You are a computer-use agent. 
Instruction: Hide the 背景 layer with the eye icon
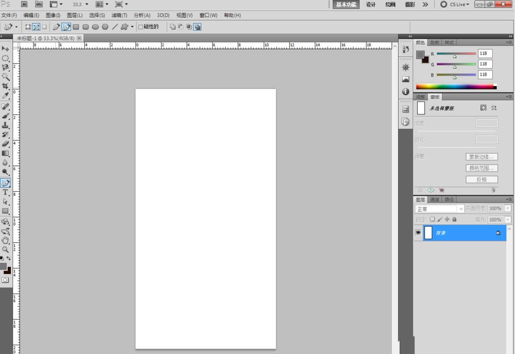418,232
